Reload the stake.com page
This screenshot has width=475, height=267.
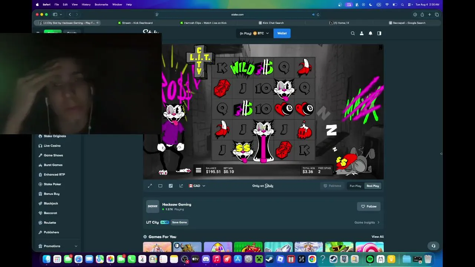[x=318, y=14]
